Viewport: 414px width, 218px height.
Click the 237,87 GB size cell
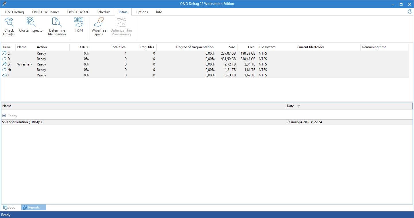tap(228, 53)
